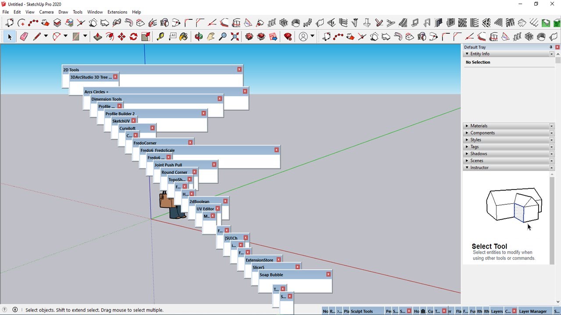Open the 3D Warehouse
The image size is (561, 315).
click(x=249, y=37)
